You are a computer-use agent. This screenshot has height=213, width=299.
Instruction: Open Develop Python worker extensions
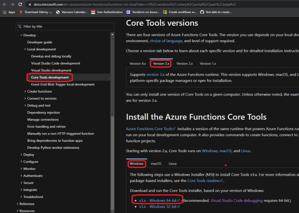point(53,148)
